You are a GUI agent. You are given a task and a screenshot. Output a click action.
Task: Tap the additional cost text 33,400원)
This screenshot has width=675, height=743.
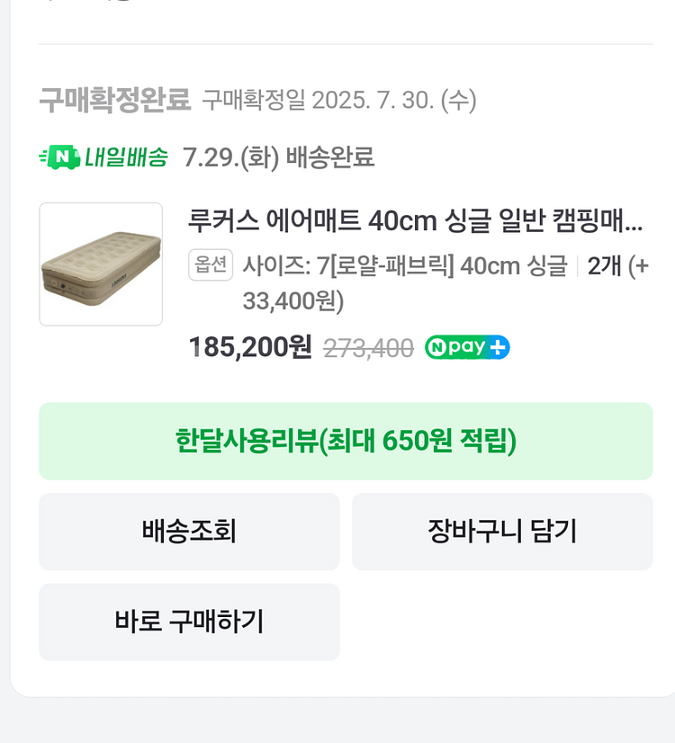point(293,300)
